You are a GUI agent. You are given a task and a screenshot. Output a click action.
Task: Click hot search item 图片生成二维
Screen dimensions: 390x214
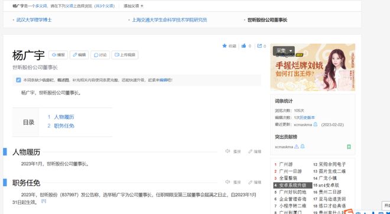click(x=332, y=171)
